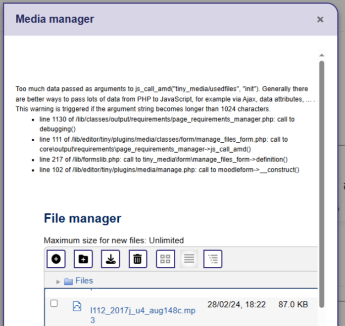This screenshot has width=345, height=326.
Task: Expand the Files folder arrow
Action: [58, 282]
